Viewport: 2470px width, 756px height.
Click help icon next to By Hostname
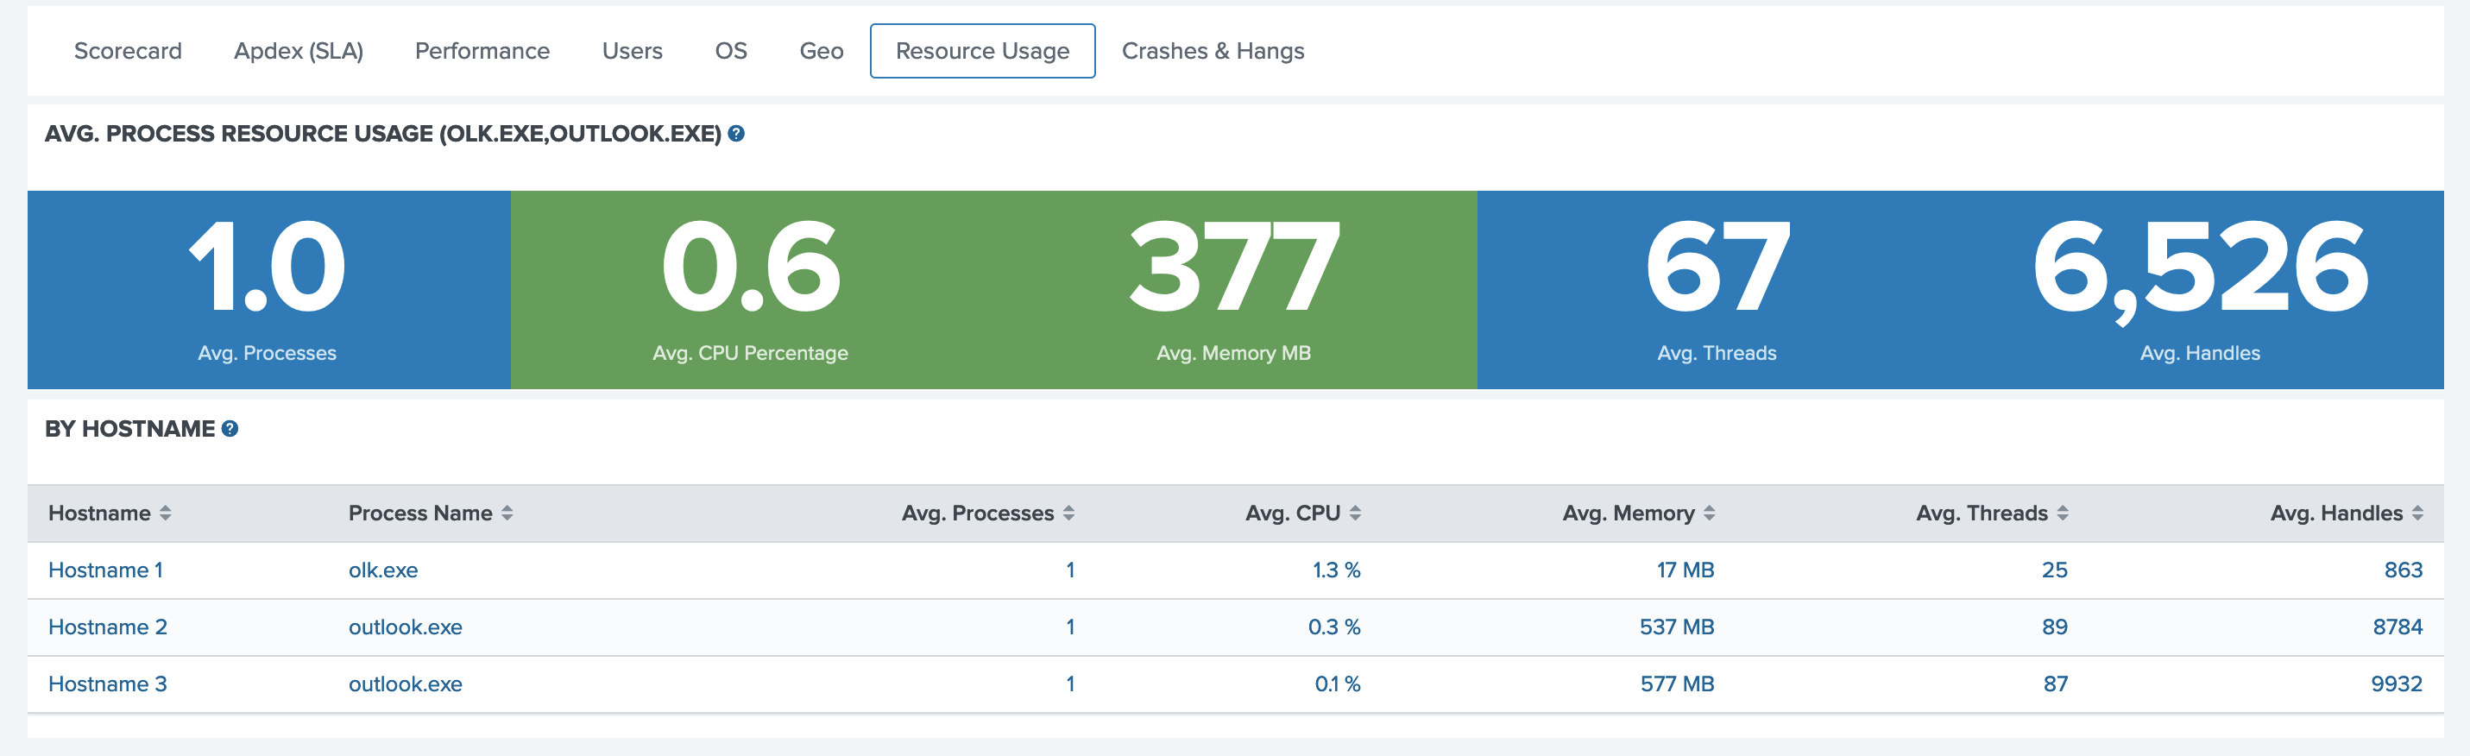230,429
